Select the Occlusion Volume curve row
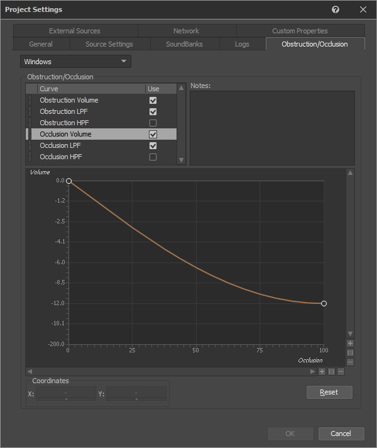The width and height of the screenshot is (377, 448). pos(101,134)
